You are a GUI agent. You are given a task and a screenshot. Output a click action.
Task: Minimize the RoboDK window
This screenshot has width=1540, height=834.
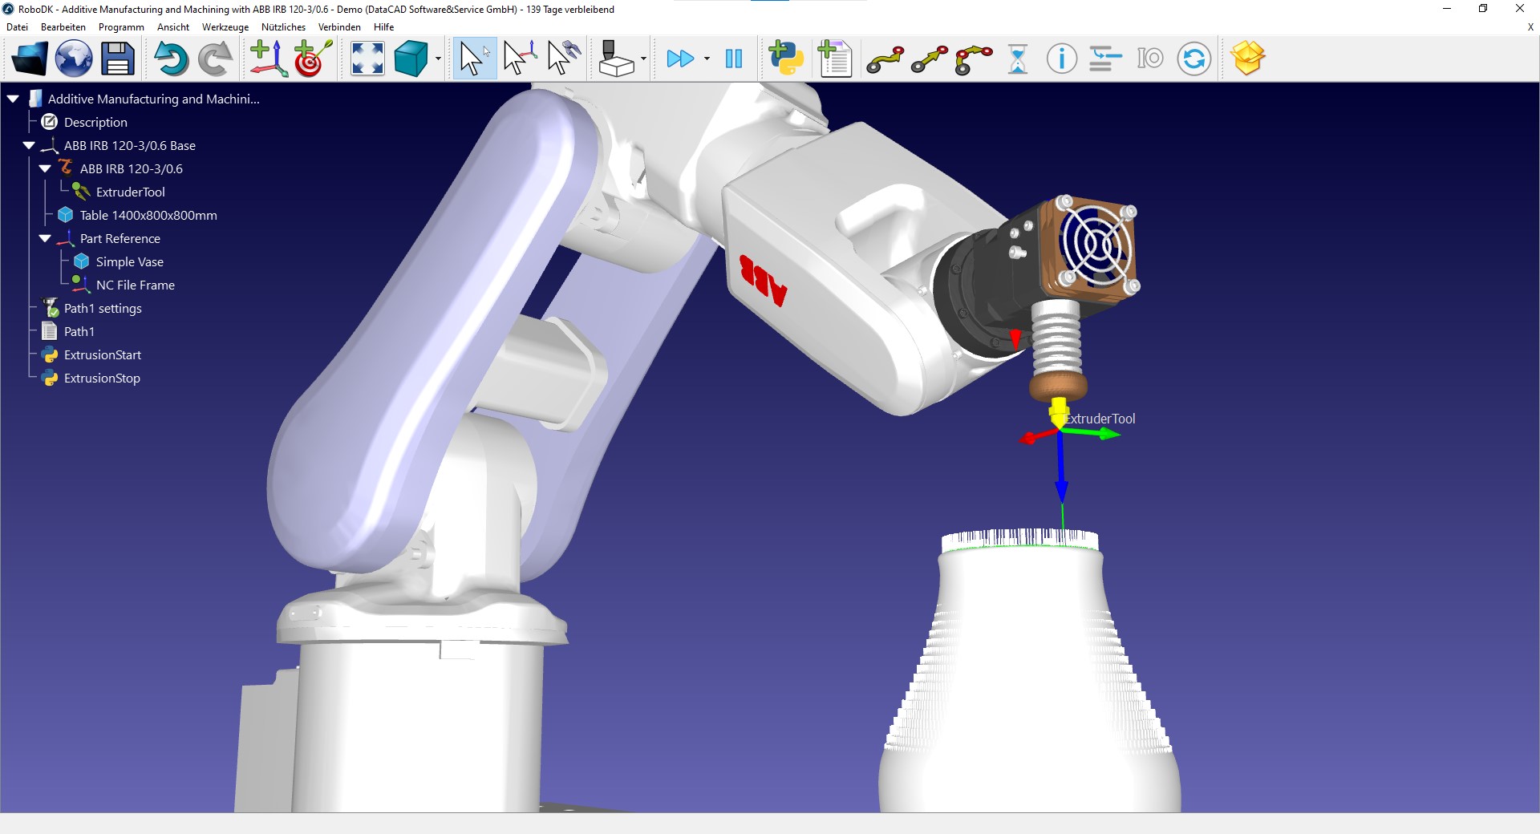tap(1447, 9)
